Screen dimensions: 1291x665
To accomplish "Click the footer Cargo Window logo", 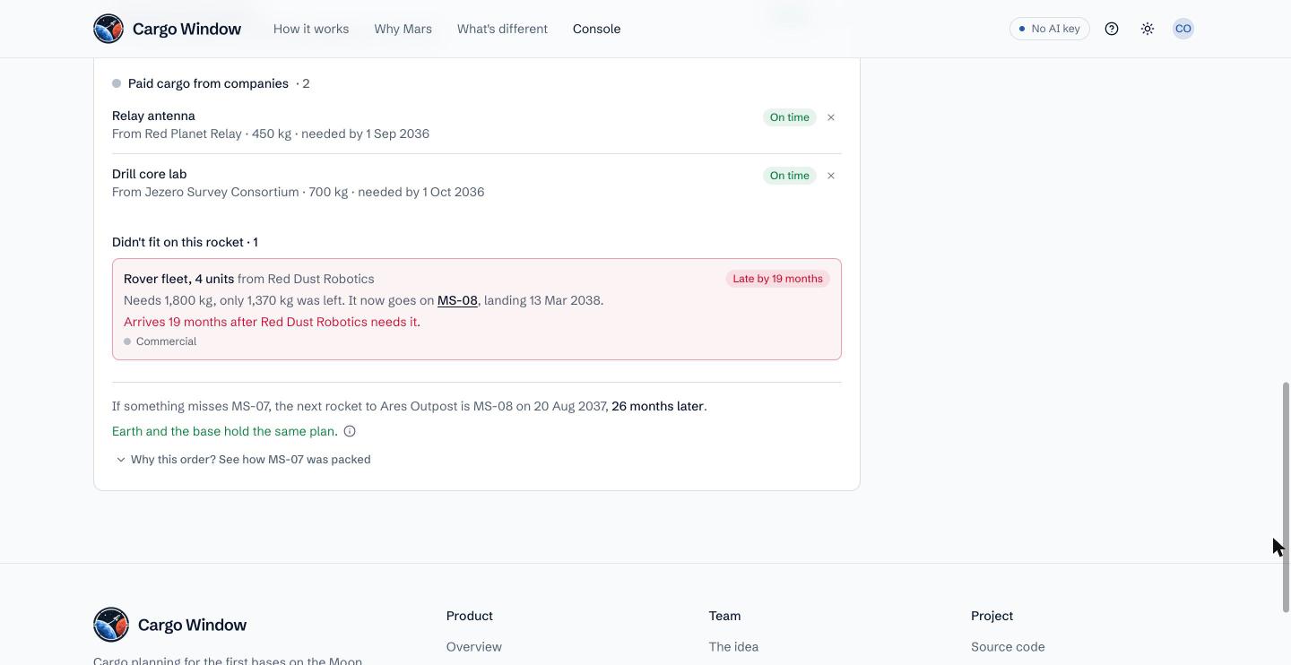I will 170,625.
